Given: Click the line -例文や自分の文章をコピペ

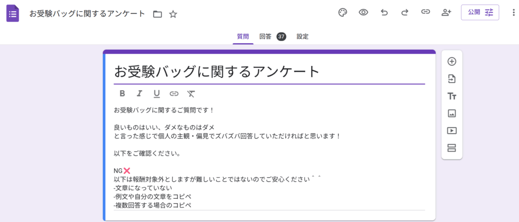Looking at the screenshot, I should point(153,197).
